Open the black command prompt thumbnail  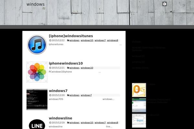point(37,99)
